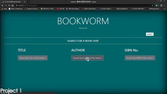Screen dimensions: 167x94
Task: Click the AUTHOR heading
Action: pyautogui.click(x=78, y=50)
